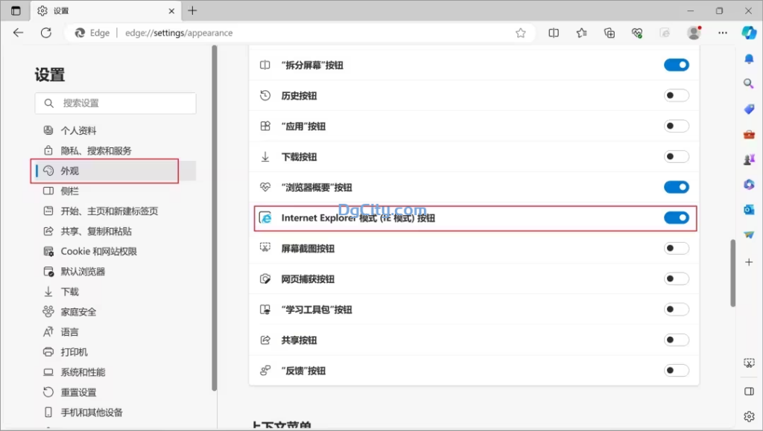Click the Internet Explorer mode toolbar icon
763x431 pixels.
click(665, 33)
